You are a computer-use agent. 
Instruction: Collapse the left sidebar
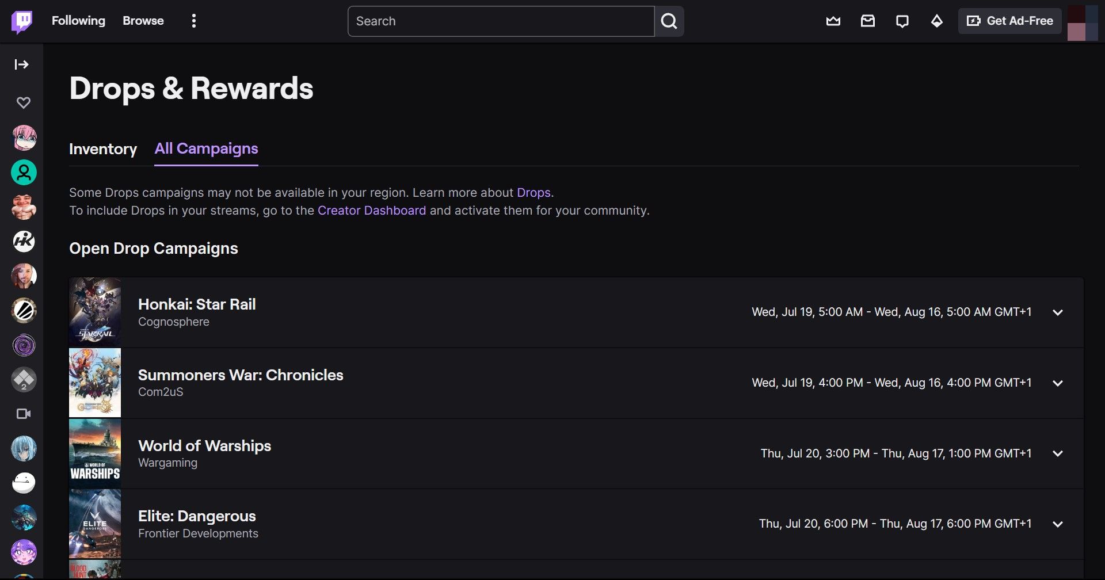pos(22,64)
